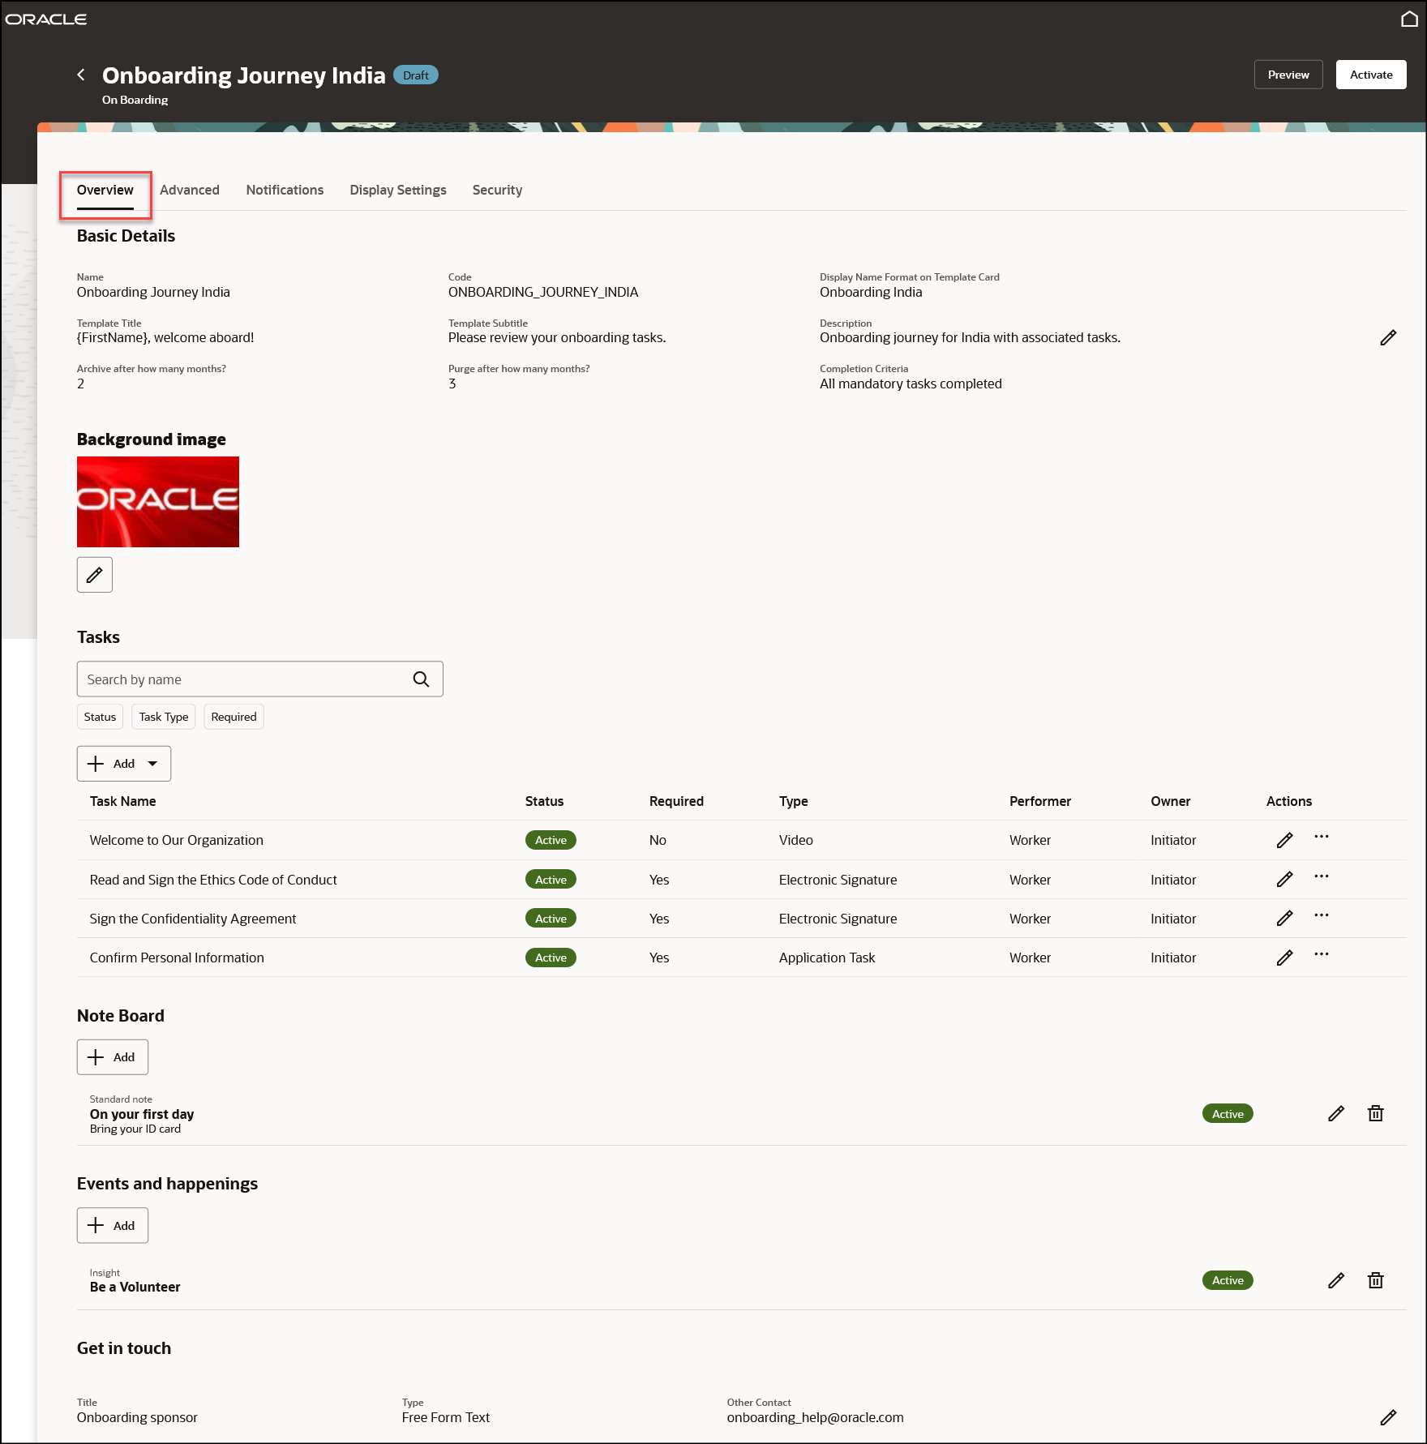1427x1444 pixels.
Task: Click the search magnifier in the Tasks field
Action: click(x=421, y=679)
